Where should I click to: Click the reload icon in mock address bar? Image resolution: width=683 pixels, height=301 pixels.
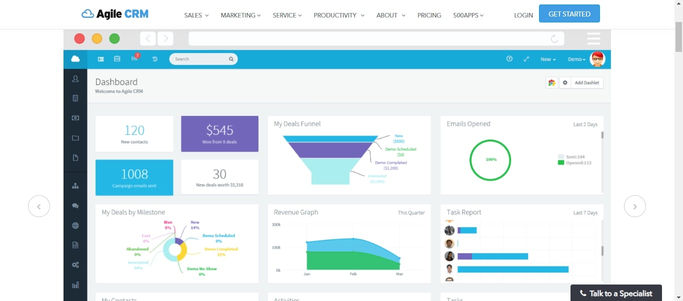(554, 39)
